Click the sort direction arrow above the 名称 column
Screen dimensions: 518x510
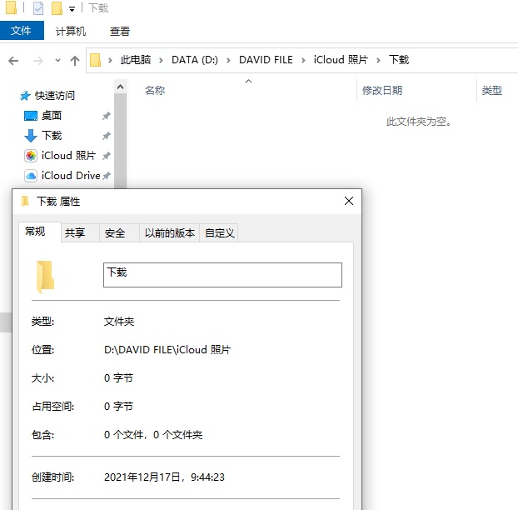(x=249, y=81)
